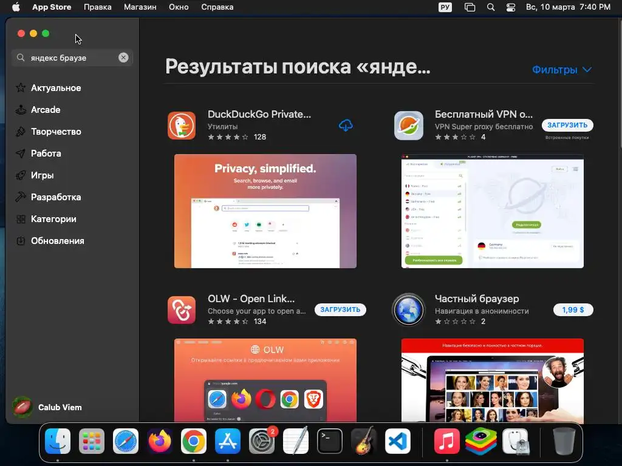
Task: Click the magnifier icon in the search field
Action: [21, 58]
